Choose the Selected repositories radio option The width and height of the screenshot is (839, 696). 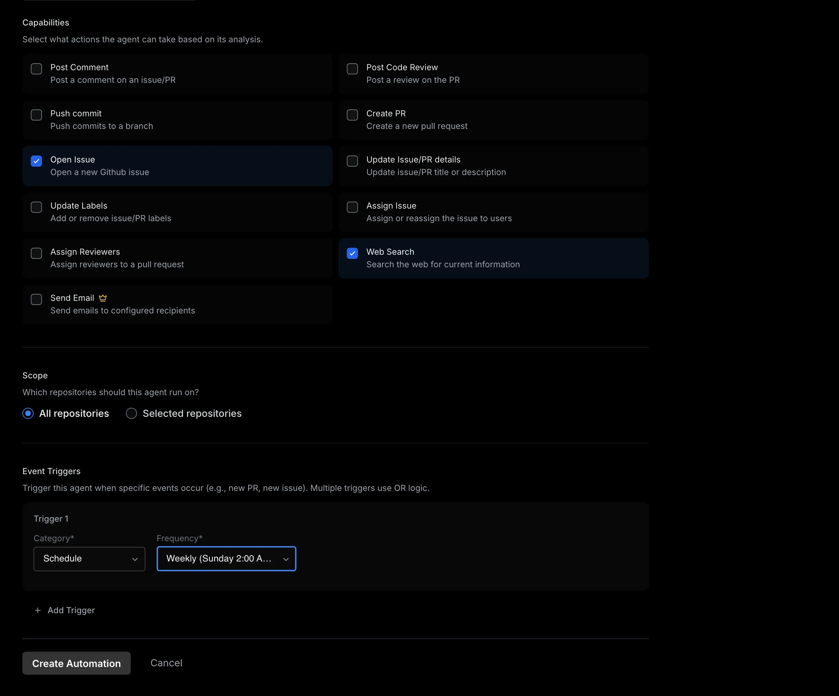(131, 413)
